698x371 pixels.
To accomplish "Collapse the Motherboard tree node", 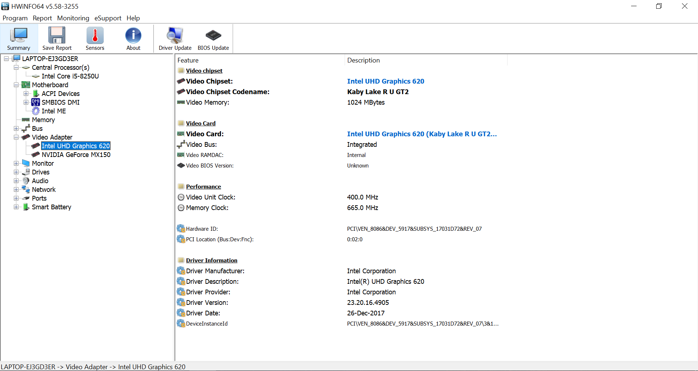I will pyautogui.click(x=16, y=85).
